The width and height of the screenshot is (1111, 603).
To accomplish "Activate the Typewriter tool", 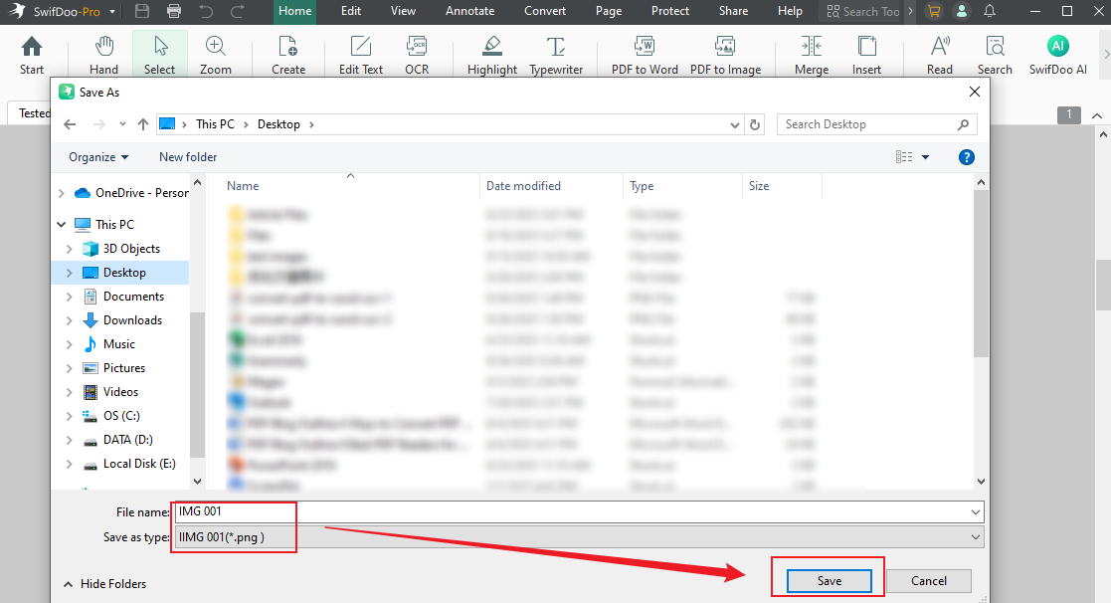I will pyautogui.click(x=556, y=47).
